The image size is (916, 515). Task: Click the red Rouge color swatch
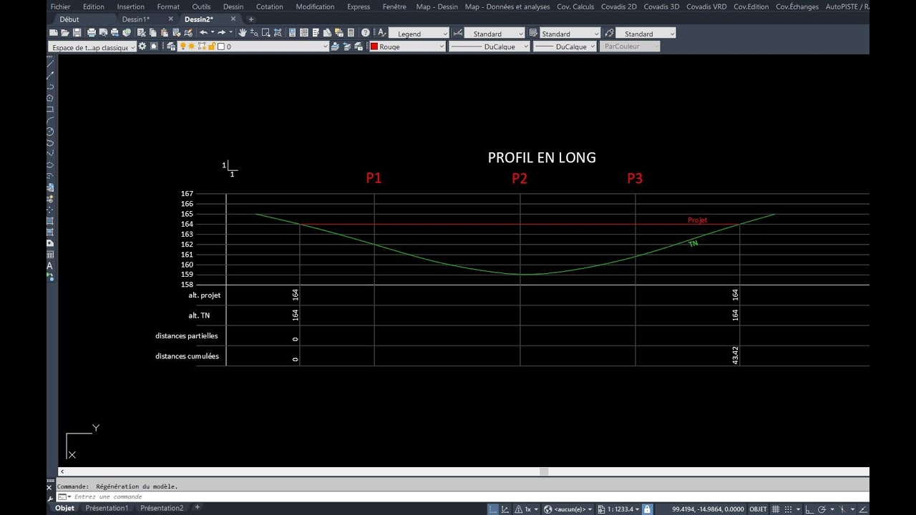point(374,46)
